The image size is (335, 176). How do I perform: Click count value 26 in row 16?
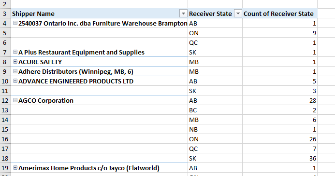pyautogui.click(x=280, y=139)
